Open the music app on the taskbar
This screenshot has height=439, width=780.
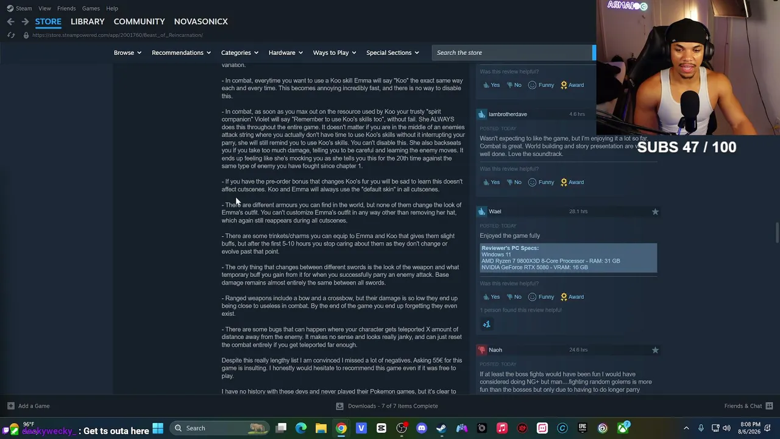pos(502,428)
